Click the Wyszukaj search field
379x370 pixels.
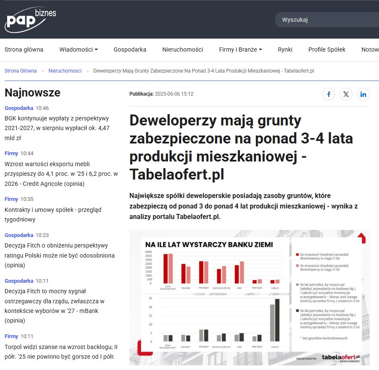[327, 20]
